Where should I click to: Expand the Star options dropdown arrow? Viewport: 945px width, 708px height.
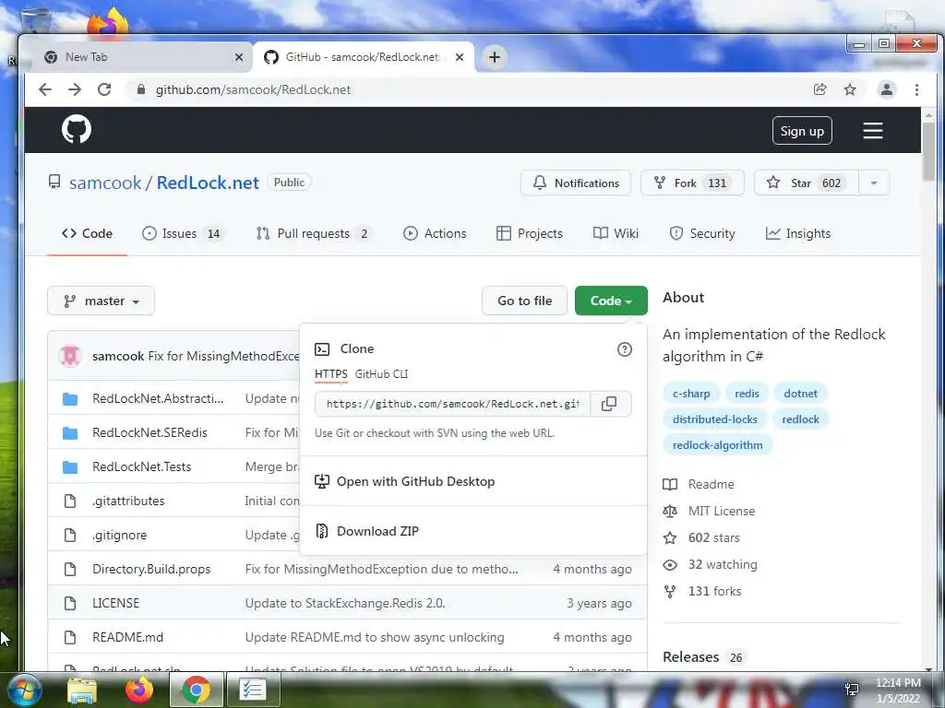(874, 183)
